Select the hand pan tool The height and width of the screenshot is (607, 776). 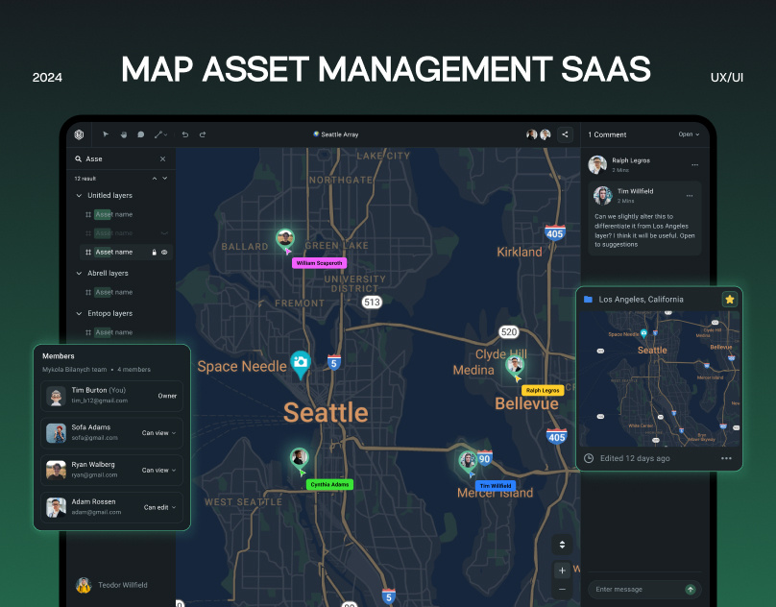(x=124, y=134)
